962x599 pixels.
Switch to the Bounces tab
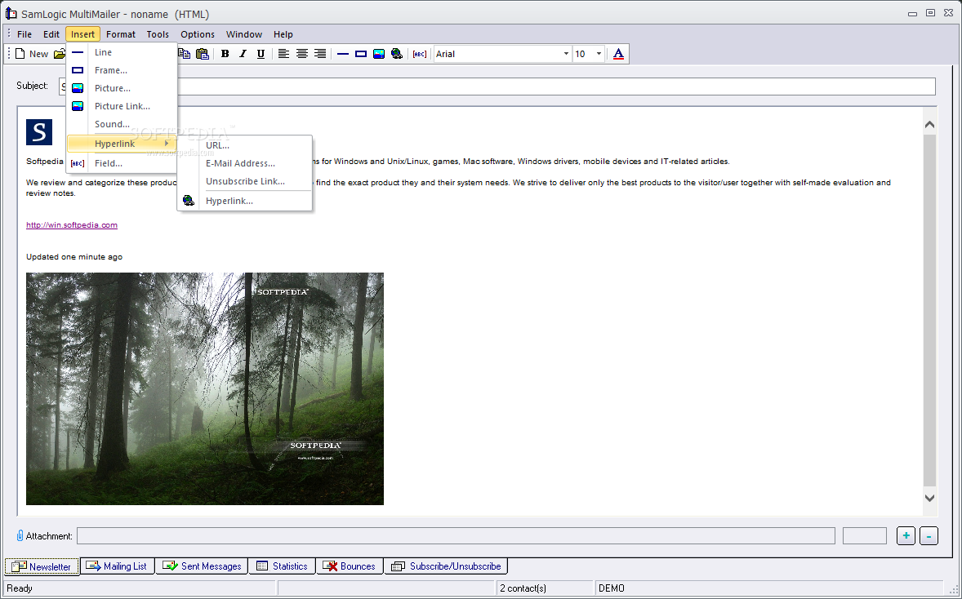pyautogui.click(x=350, y=566)
